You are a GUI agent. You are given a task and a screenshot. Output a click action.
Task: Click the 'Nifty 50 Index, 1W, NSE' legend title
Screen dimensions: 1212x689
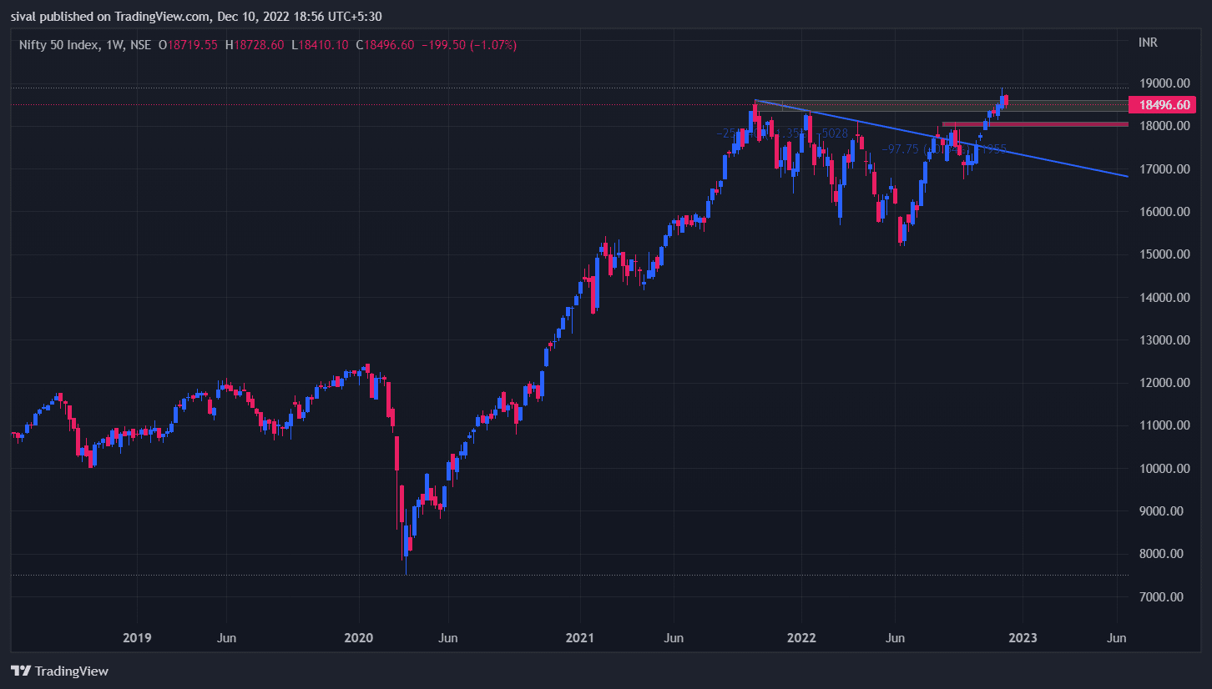click(x=85, y=45)
